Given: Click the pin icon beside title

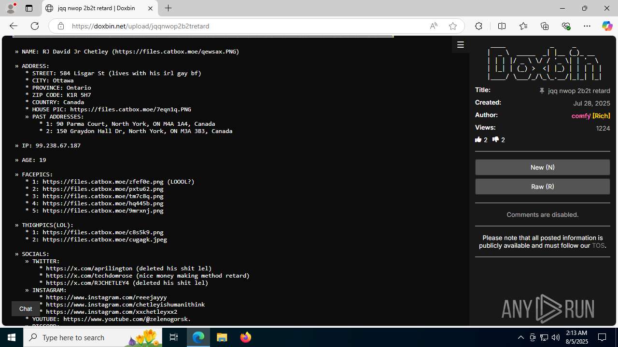Looking at the screenshot, I should click(542, 91).
